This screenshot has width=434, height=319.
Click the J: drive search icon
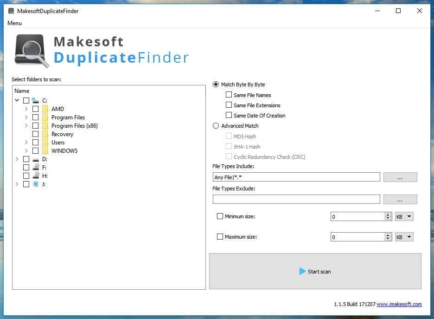point(36,184)
